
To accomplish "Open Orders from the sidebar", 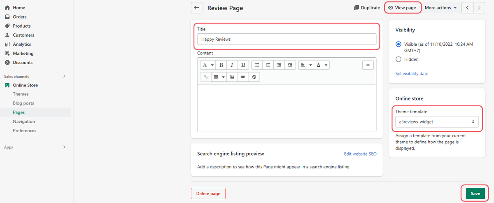I will pyautogui.click(x=20, y=17).
